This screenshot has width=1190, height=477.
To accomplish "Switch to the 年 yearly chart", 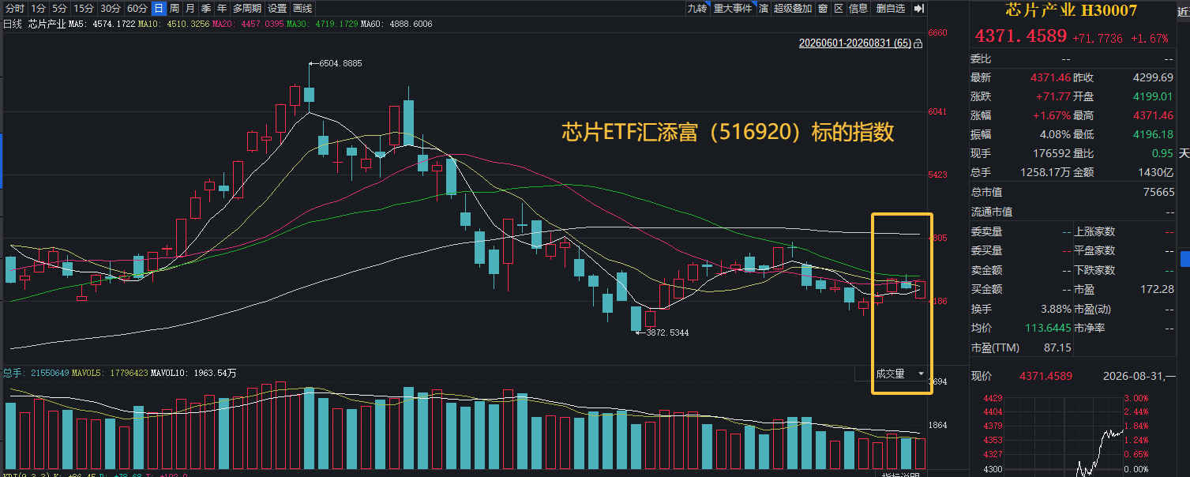I will 222,9.
